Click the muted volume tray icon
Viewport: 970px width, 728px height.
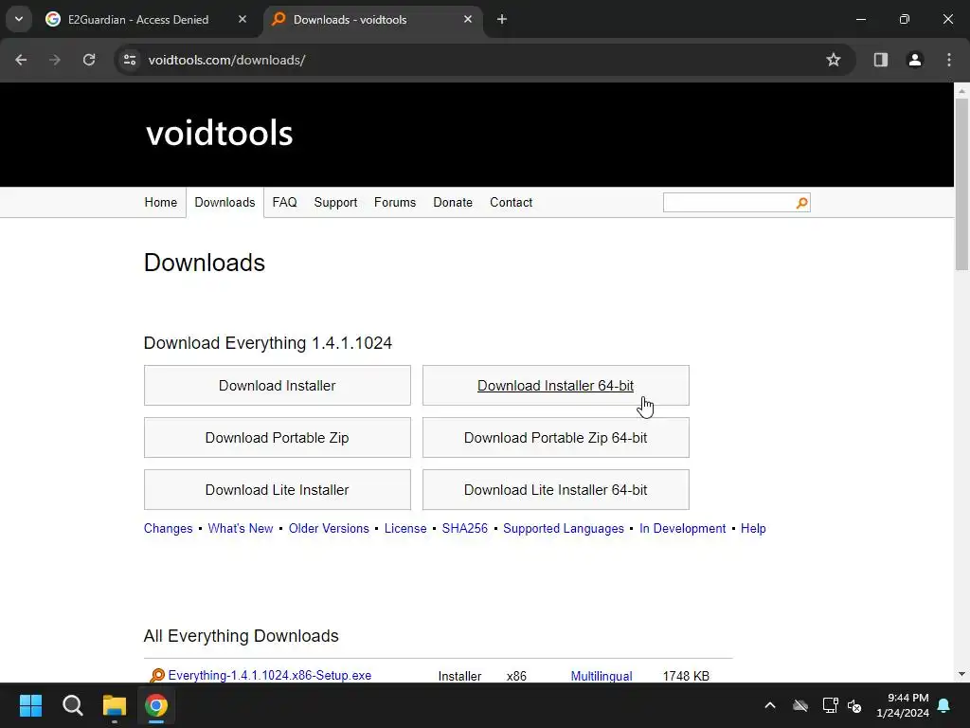[854, 705]
